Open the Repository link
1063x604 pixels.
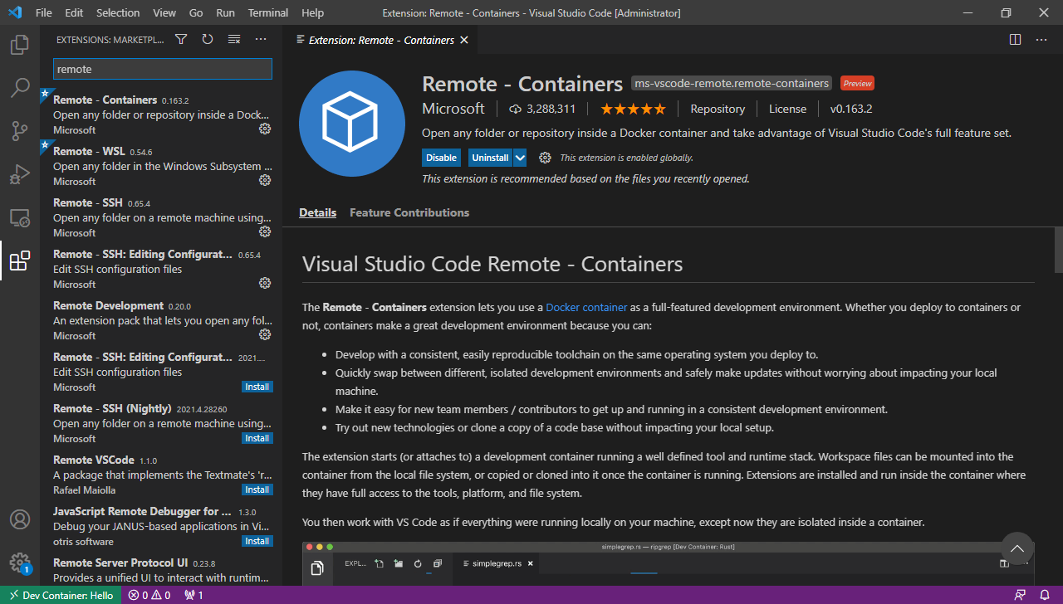718,109
